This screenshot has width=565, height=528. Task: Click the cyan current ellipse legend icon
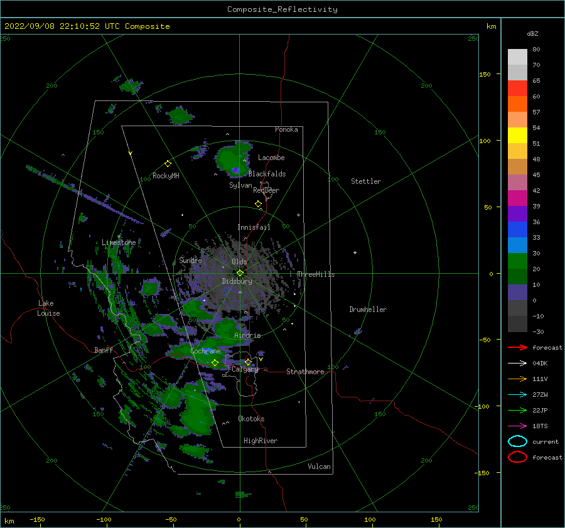pyautogui.click(x=517, y=441)
